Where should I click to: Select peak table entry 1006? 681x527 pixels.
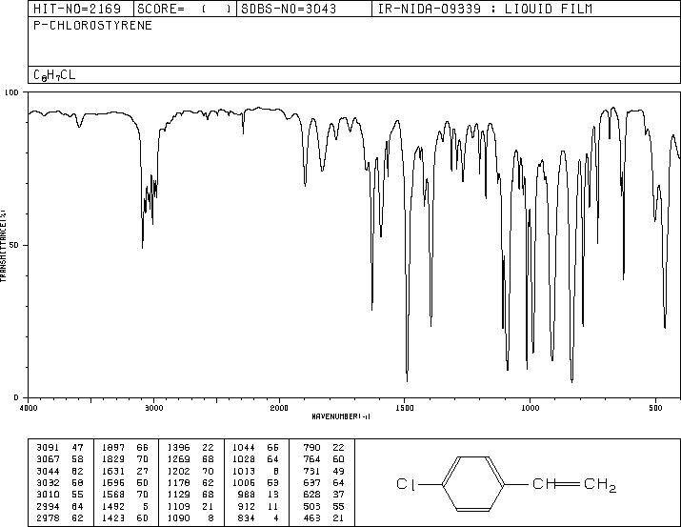coord(243,482)
